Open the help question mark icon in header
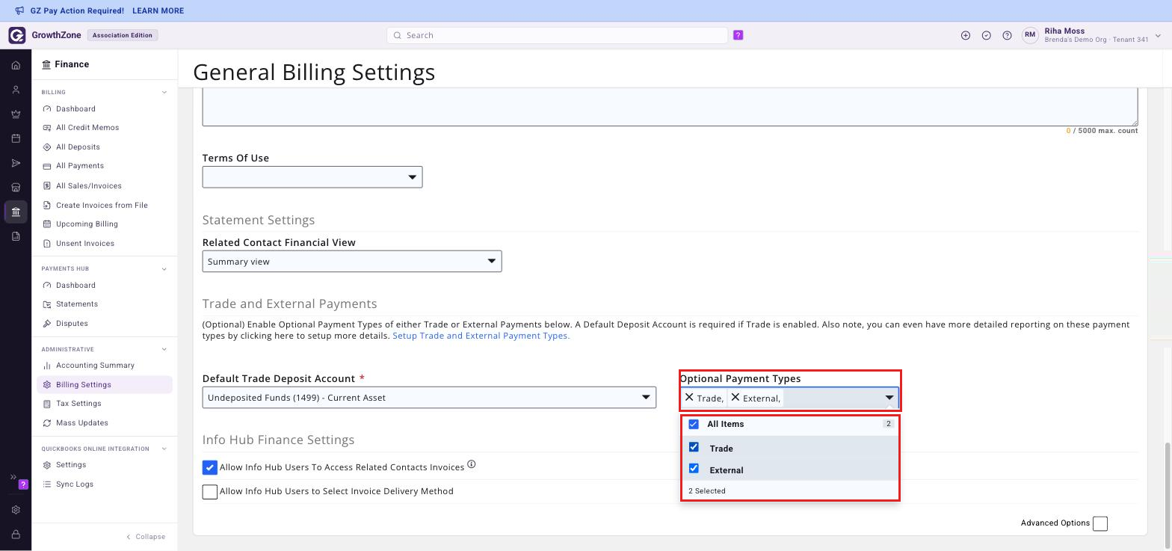This screenshot has width=1172, height=551. (x=1007, y=35)
